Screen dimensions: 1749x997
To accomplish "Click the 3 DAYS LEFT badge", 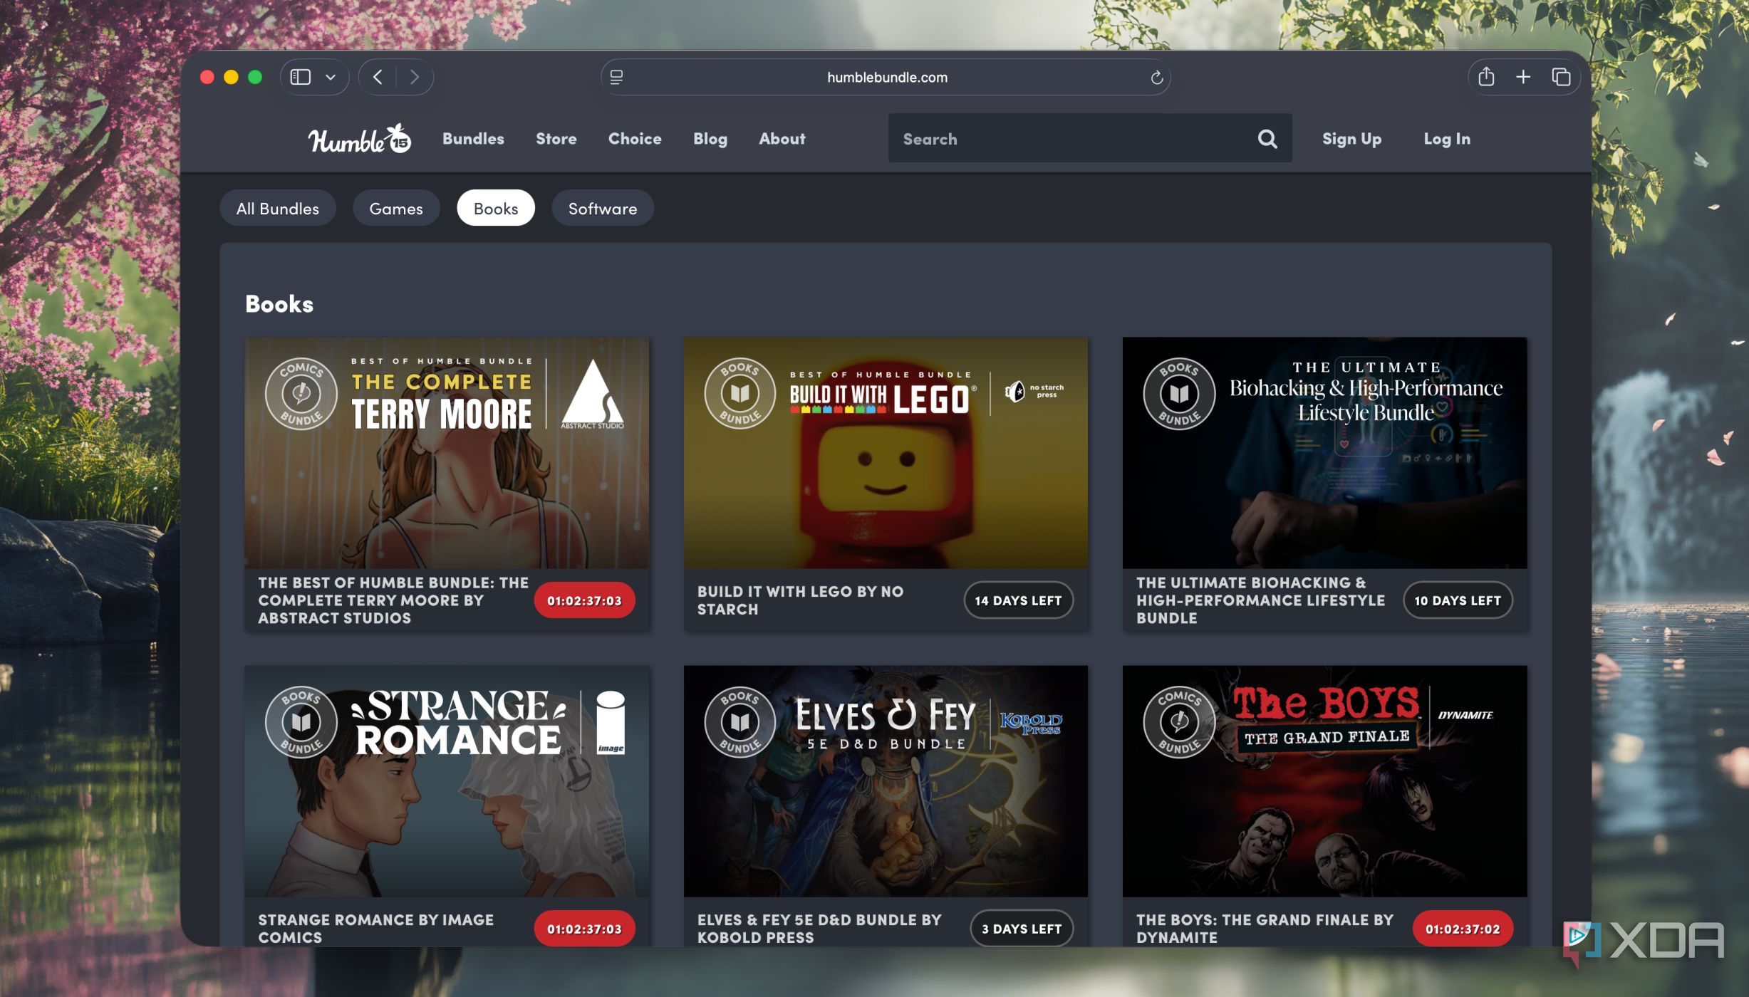I will [1022, 929].
